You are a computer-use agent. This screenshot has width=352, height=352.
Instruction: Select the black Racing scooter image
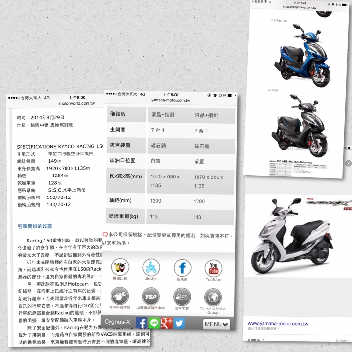(300, 126)
